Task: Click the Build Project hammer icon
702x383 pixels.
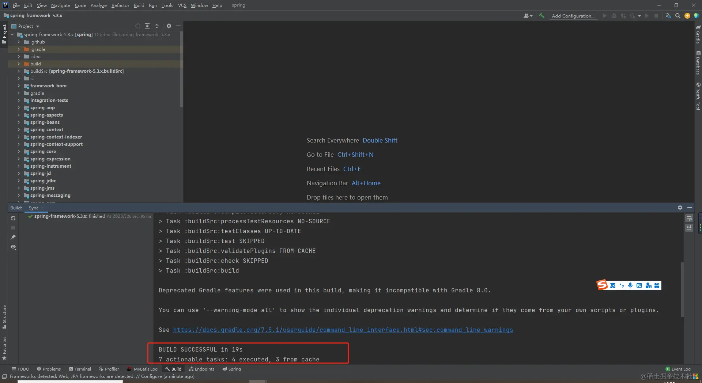Action: tap(541, 16)
